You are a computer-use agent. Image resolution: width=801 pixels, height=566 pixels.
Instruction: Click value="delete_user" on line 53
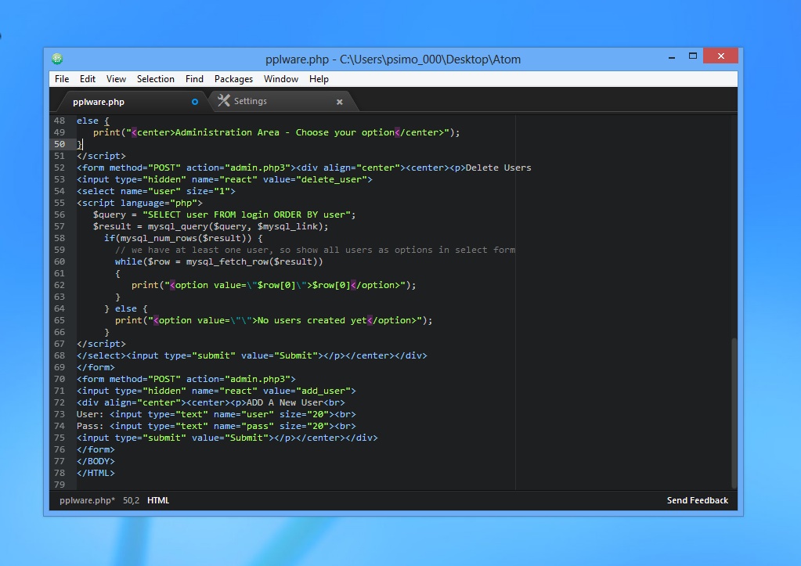[x=316, y=179]
